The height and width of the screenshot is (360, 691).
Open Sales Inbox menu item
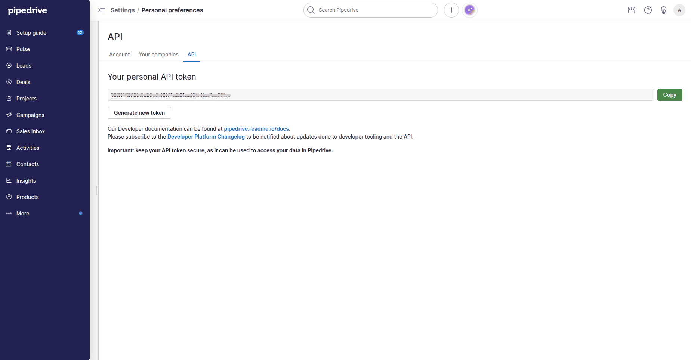pos(45,131)
